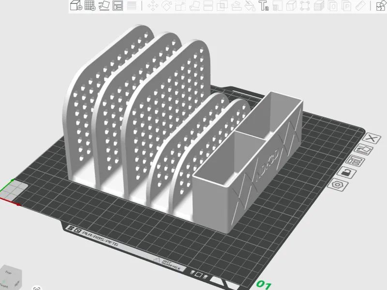This screenshot has height=290, width=387.
Task: Select the Move tool with four arrows
Action: click(x=153, y=6)
